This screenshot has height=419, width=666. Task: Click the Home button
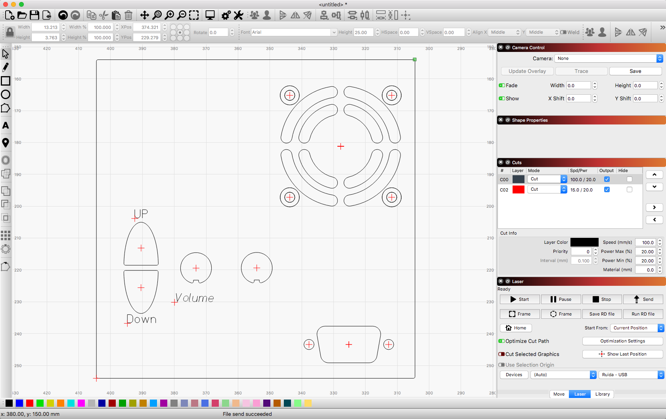click(516, 328)
